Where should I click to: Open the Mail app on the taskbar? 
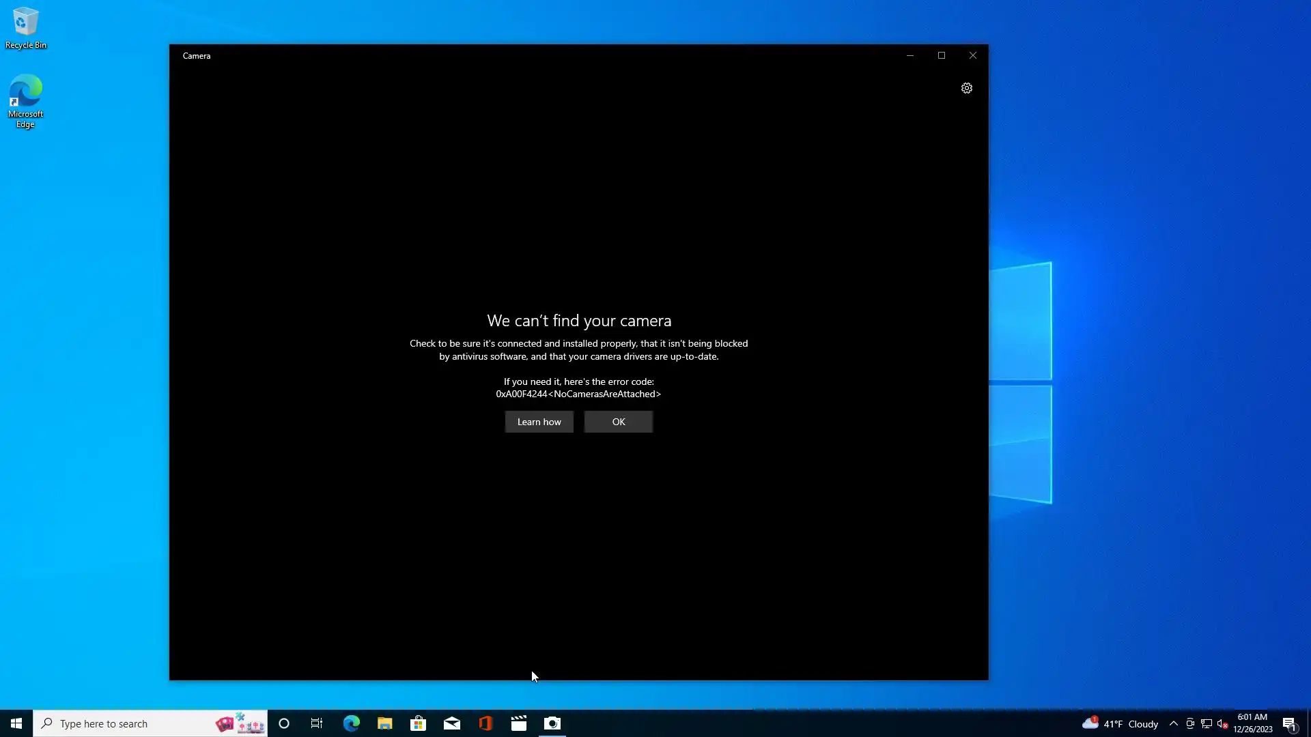451,723
